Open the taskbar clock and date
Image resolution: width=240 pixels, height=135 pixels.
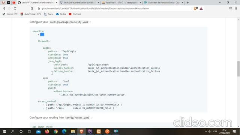225,132
